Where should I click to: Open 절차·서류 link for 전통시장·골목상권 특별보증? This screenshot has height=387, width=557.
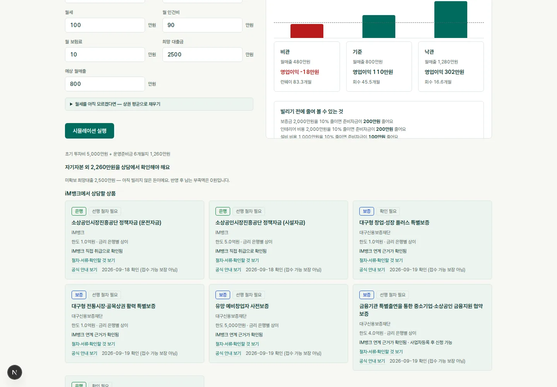point(93,344)
